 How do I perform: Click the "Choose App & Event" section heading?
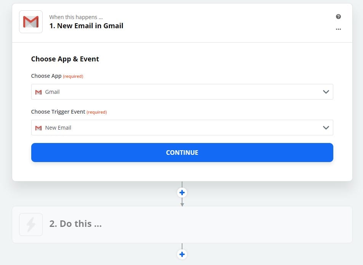coord(65,59)
